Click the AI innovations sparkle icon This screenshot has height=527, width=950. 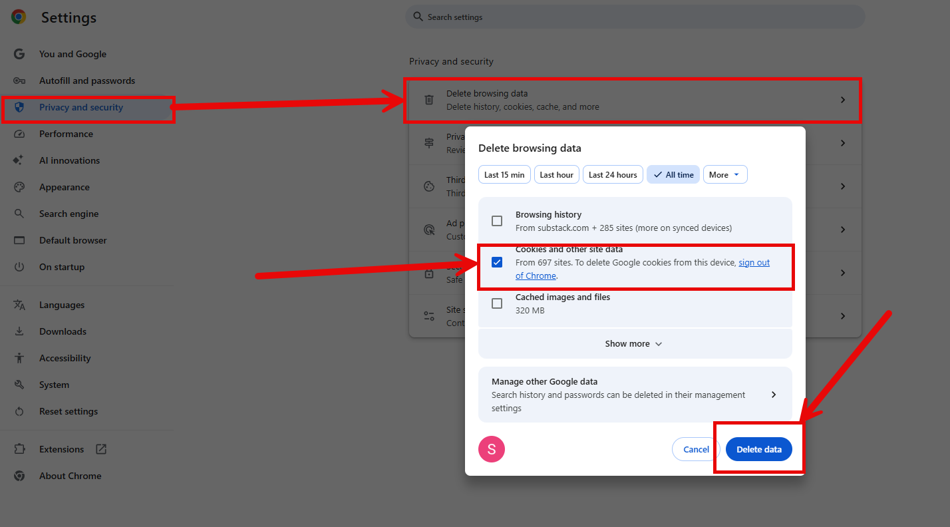click(x=19, y=160)
